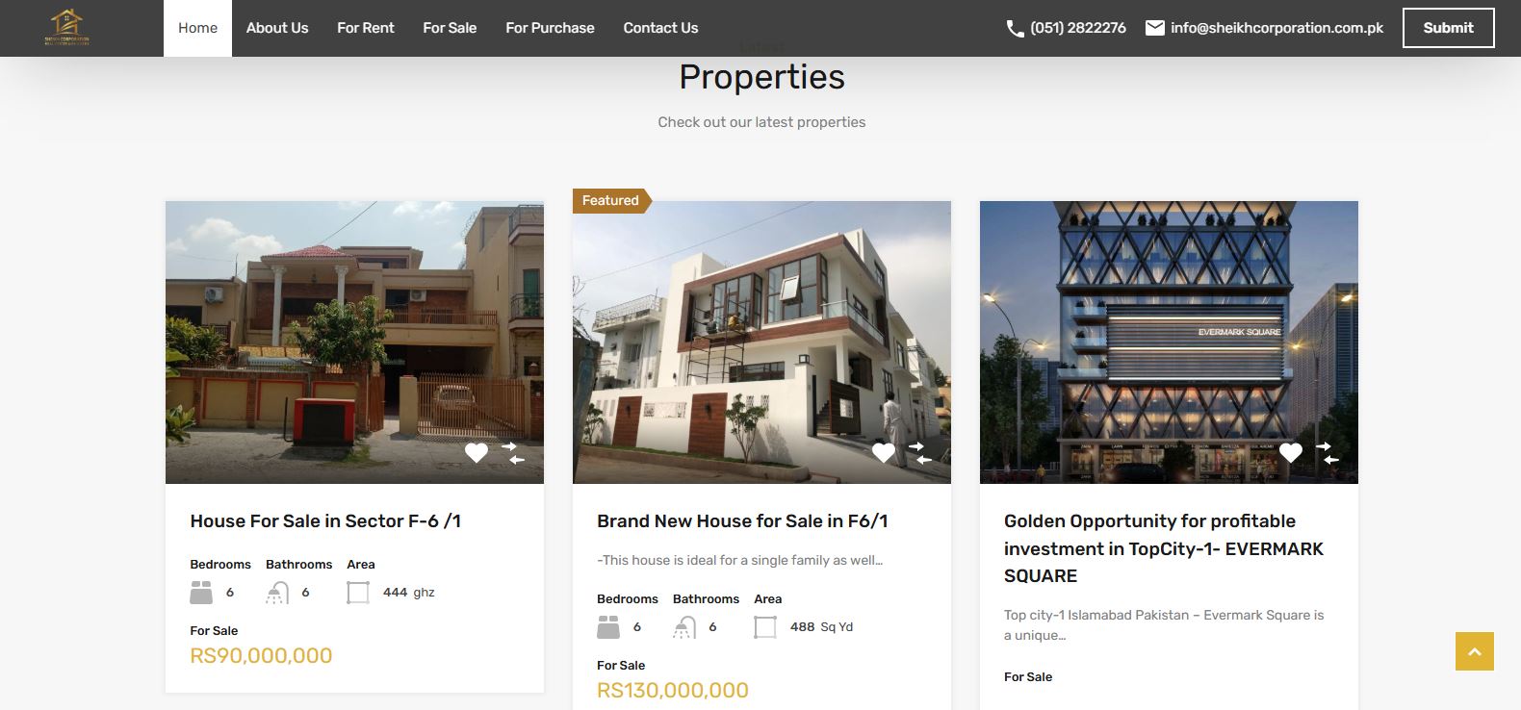This screenshot has height=710, width=1521.
Task: Go to the About Us page
Action: click(x=277, y=28)
